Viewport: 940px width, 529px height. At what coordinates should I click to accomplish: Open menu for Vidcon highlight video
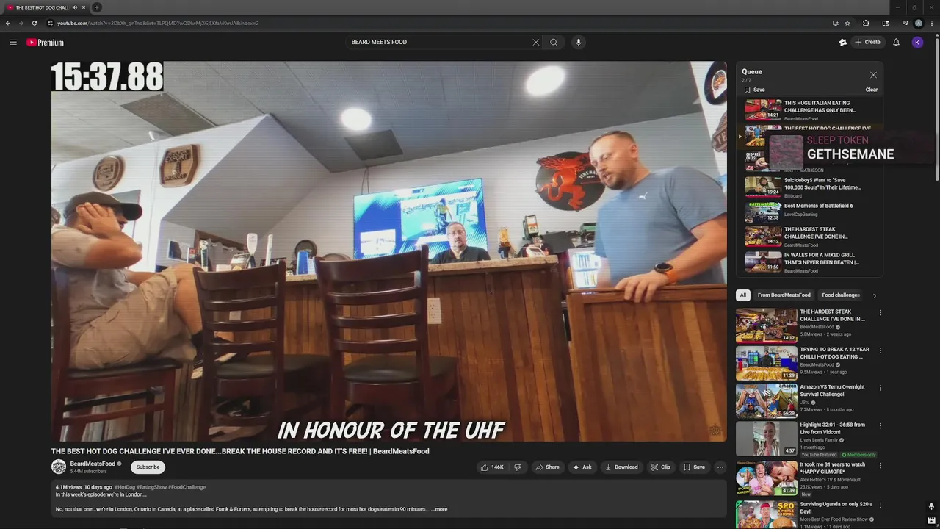[880, 426]
